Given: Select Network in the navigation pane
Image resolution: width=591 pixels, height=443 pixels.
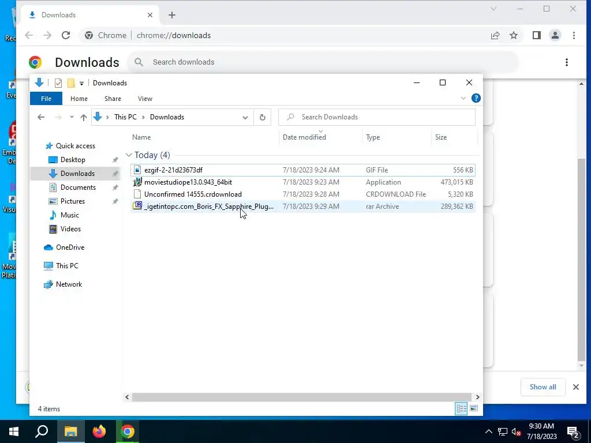Looking at the screenshot, I should [x=69, y=284].
